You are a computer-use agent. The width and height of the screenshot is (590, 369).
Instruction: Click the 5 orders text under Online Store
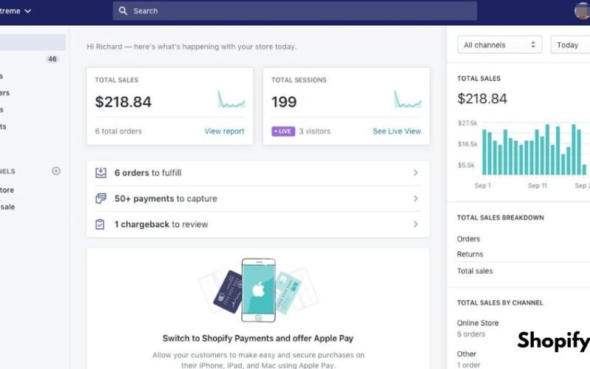point(471,334)
